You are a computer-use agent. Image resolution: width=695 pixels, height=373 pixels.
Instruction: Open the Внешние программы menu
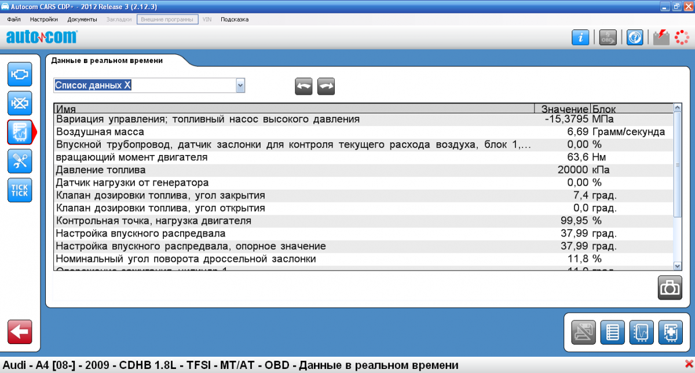pyautogui.click(x=167, y=19)
